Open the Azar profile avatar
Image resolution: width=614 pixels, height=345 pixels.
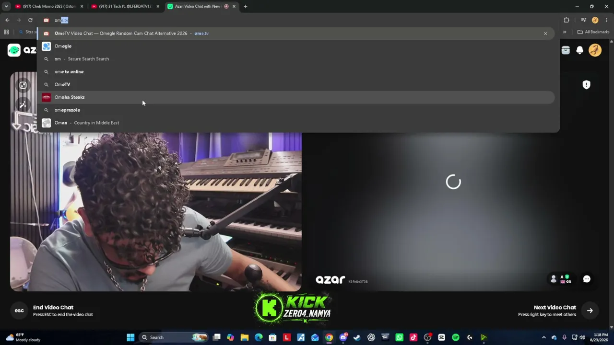(595, 50)
